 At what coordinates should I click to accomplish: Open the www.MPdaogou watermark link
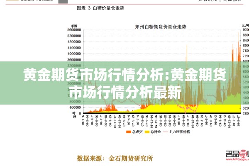[237, 159]
